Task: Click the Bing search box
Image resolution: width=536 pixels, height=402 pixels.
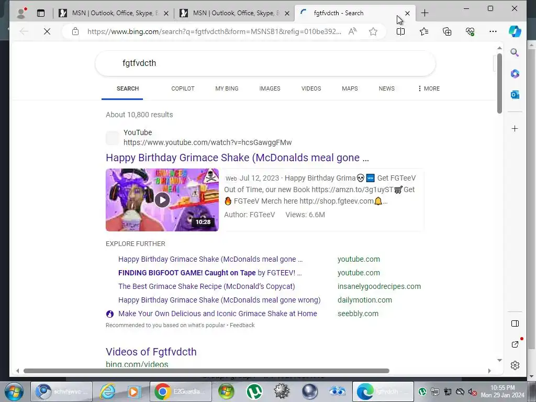Action: point(265,63)
